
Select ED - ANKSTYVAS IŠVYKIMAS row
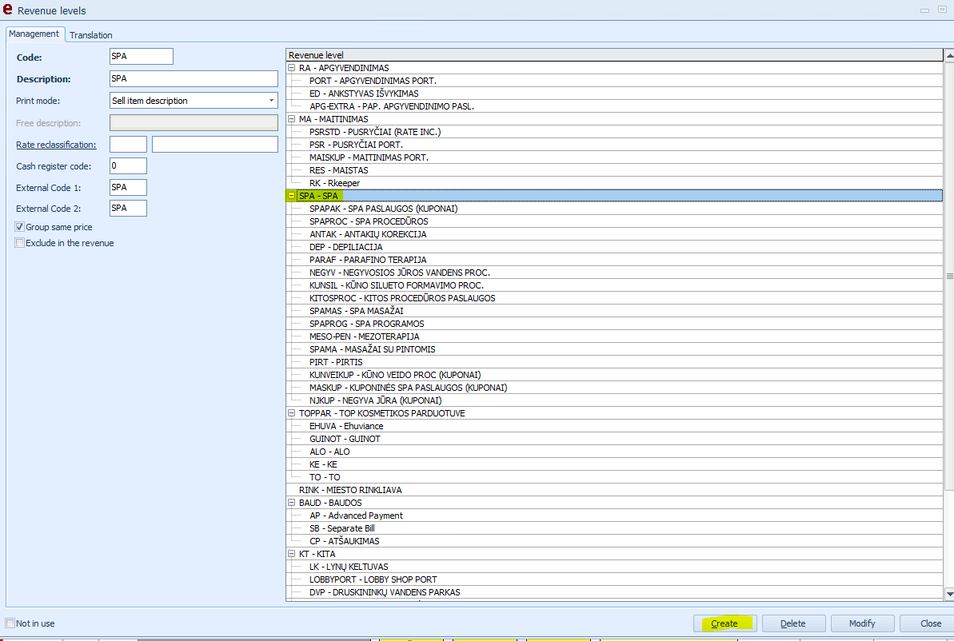614,94
